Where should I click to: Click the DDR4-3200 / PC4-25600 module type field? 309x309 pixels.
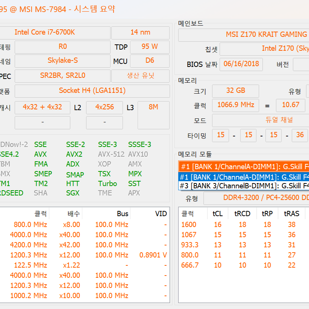(256, 198)
